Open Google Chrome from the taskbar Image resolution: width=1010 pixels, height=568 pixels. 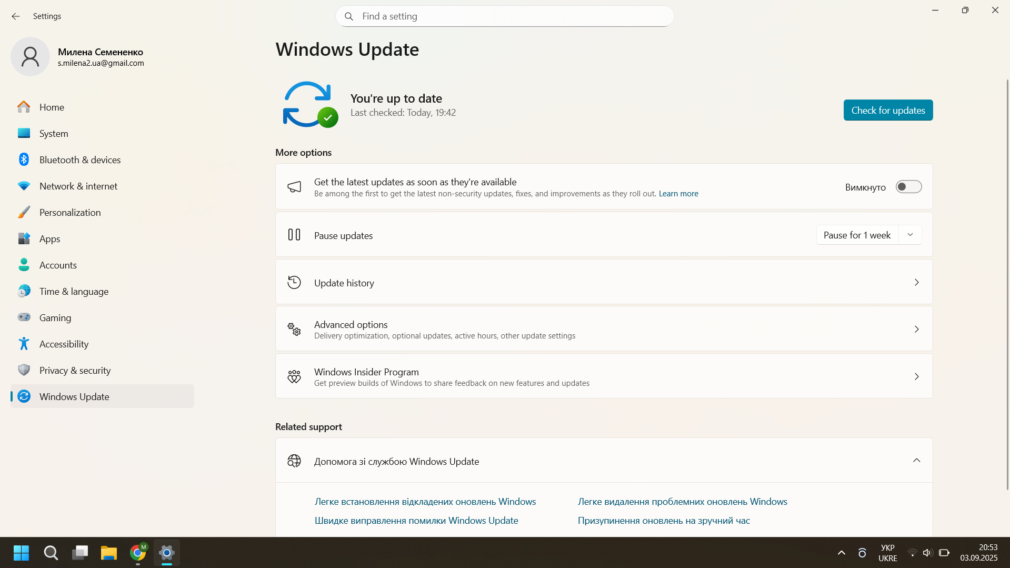[x=138, y=553]
